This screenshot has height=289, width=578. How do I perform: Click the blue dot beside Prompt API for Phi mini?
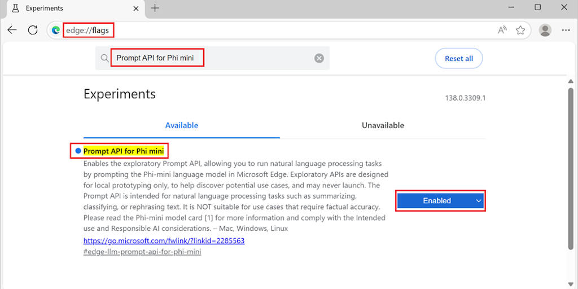coord(78,151)
